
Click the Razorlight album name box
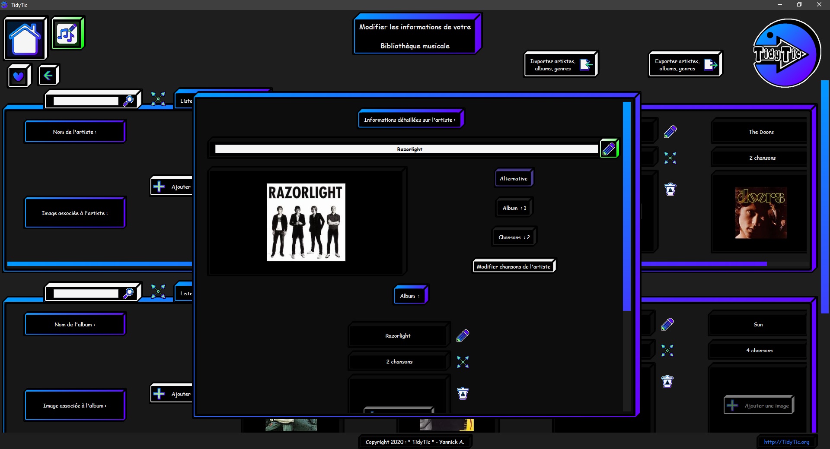coord(398,335)
